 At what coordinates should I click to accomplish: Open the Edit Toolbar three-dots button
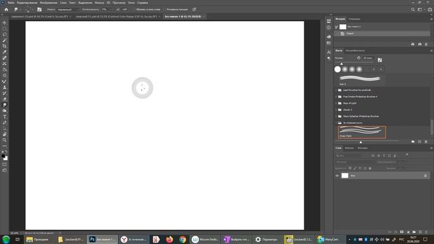tap(5, 146)
